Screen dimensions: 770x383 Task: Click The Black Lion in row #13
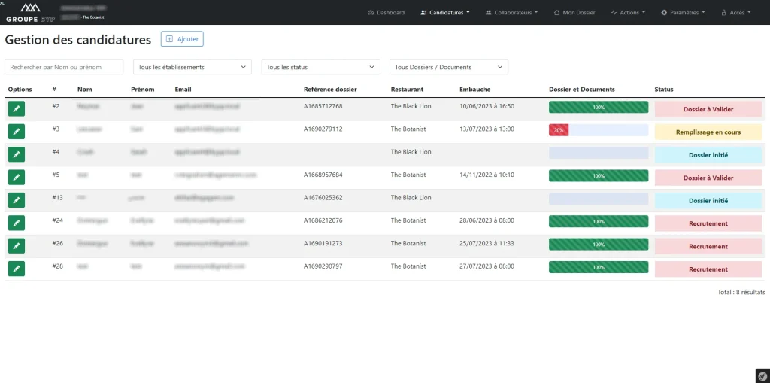point(411,198)
